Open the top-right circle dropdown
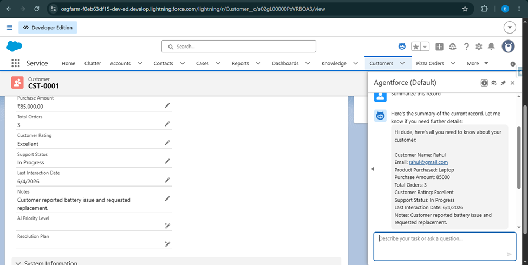Image resolution: width=528 pixels, height=265 pixels. (x=510, y=27)
